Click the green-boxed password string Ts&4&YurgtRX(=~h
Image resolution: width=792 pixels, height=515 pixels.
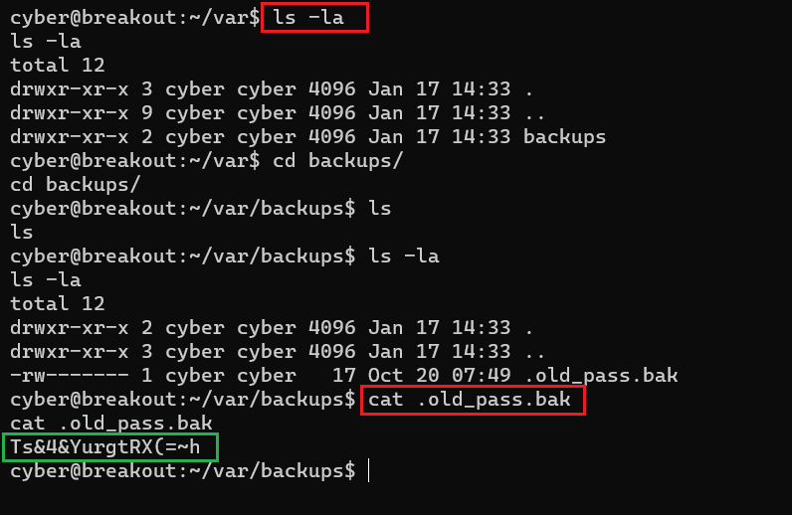coord(109,447)
